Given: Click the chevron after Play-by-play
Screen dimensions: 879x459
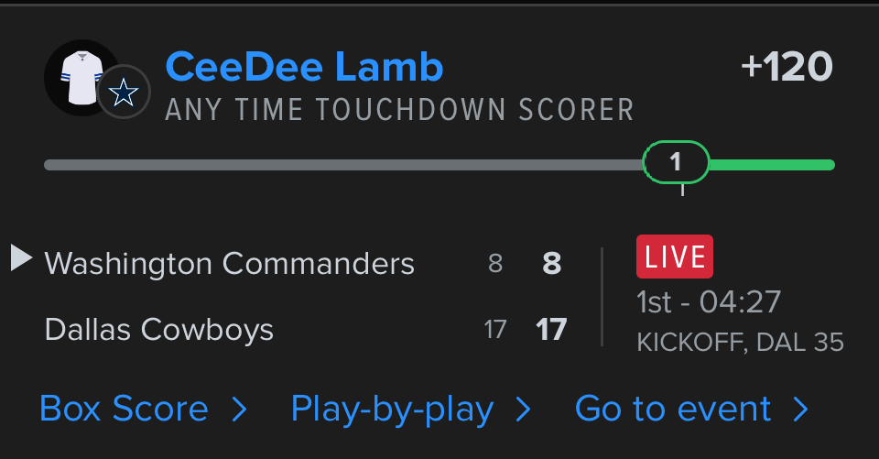Looking at the screenshot, I should pyautogui.click(x=524, y=410).
